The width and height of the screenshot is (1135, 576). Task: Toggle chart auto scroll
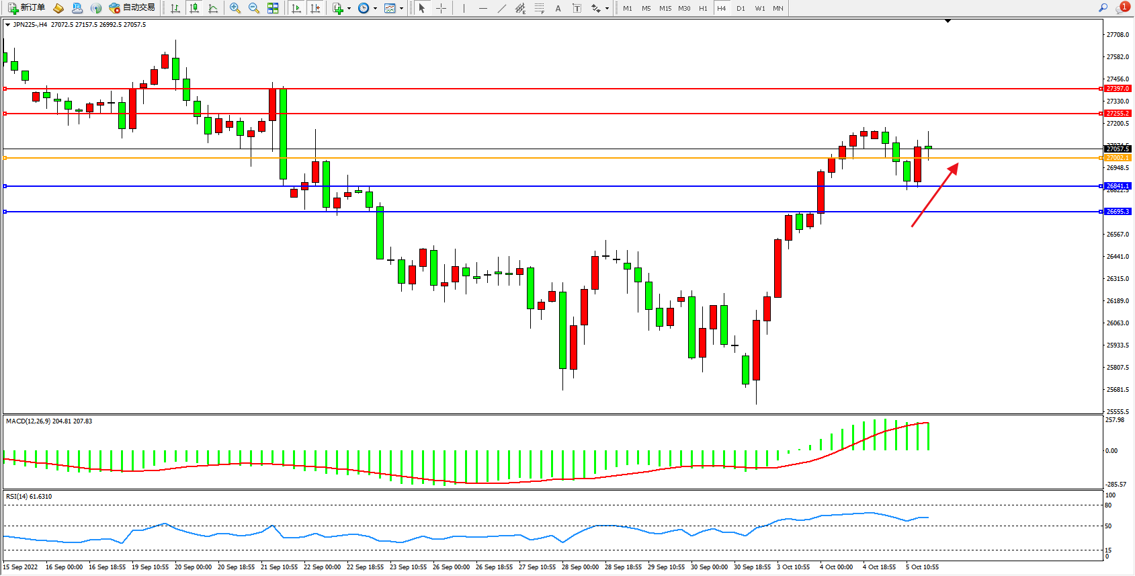coord(296,8)
